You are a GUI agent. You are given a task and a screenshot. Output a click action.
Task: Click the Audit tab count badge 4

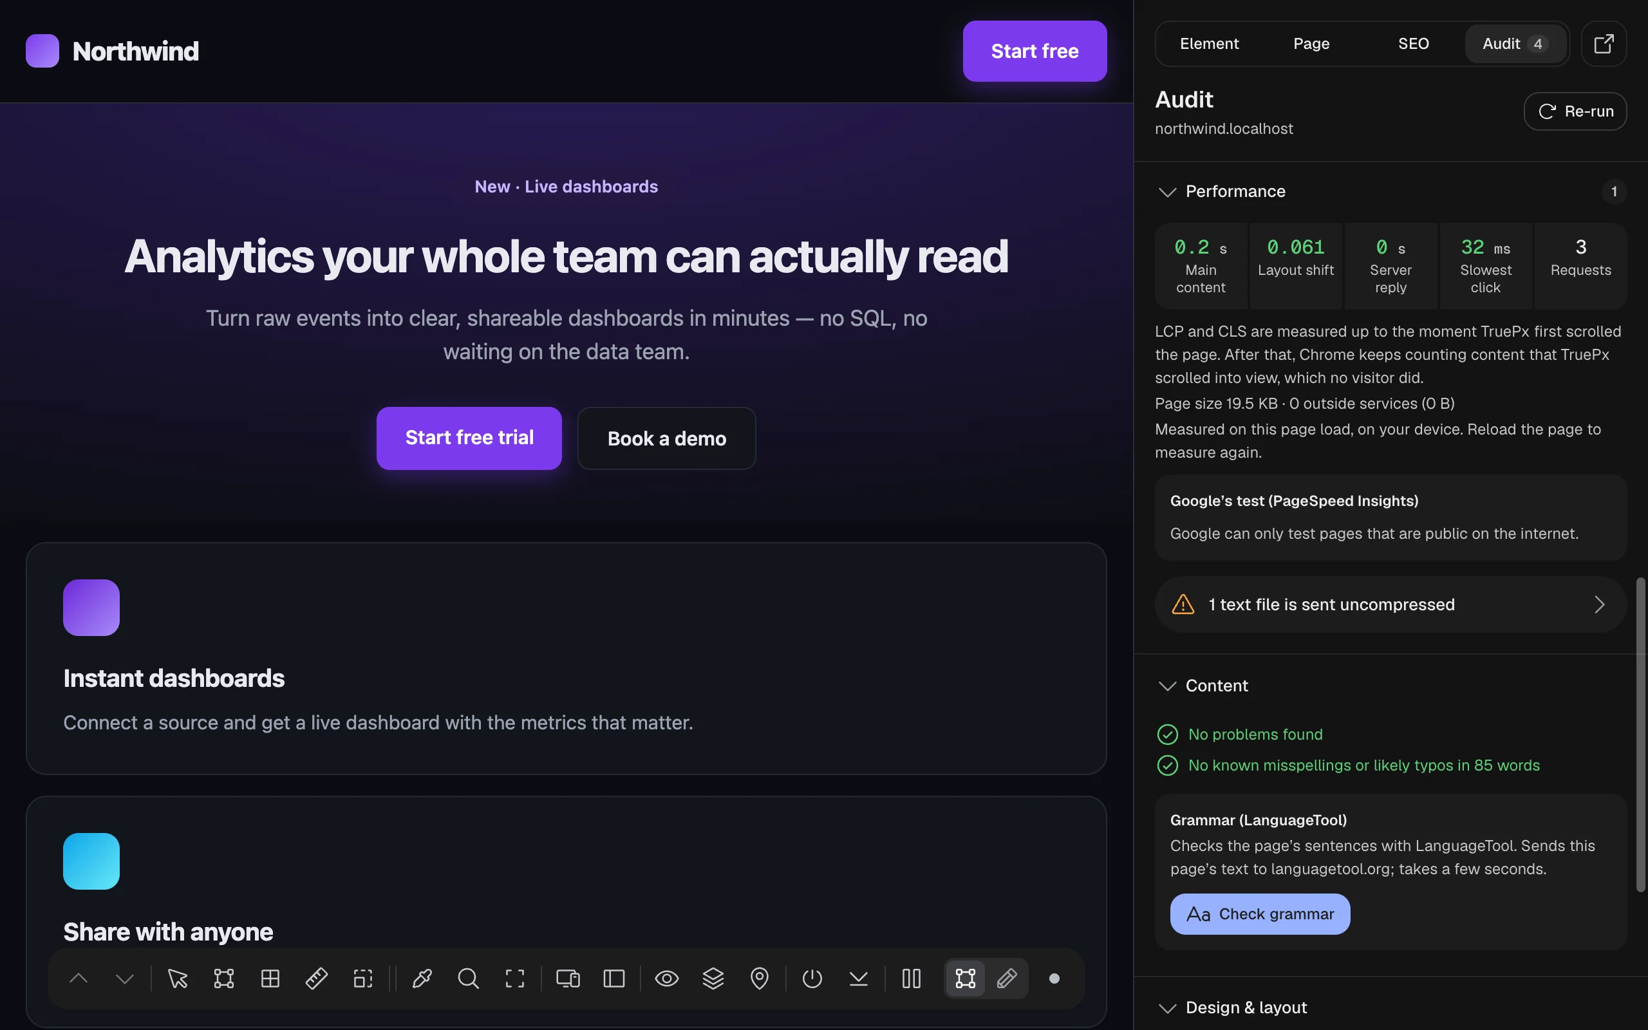click(1538, 44)
